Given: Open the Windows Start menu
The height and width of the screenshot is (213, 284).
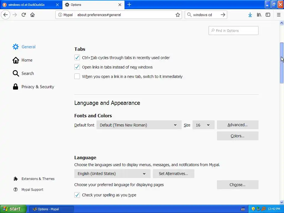Looking at the screenshot, I should (x=13, y=209).
